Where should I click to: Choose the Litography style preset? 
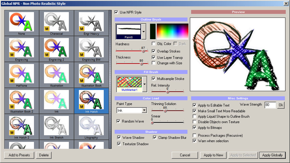91,126
